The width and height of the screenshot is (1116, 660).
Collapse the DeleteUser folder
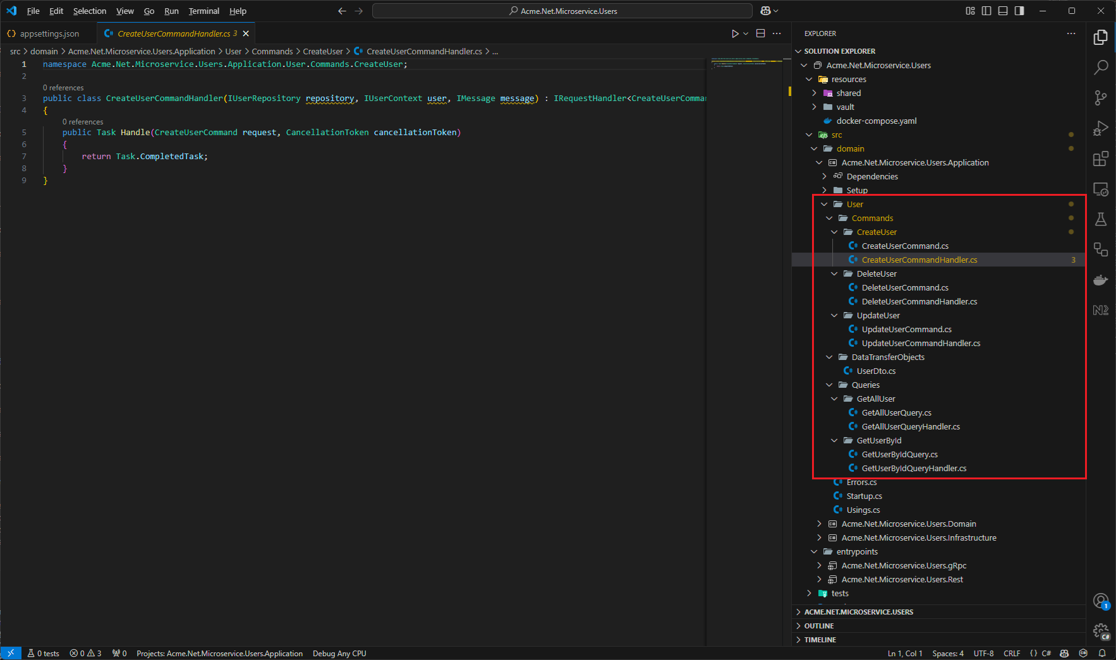(x=834, y=273)
